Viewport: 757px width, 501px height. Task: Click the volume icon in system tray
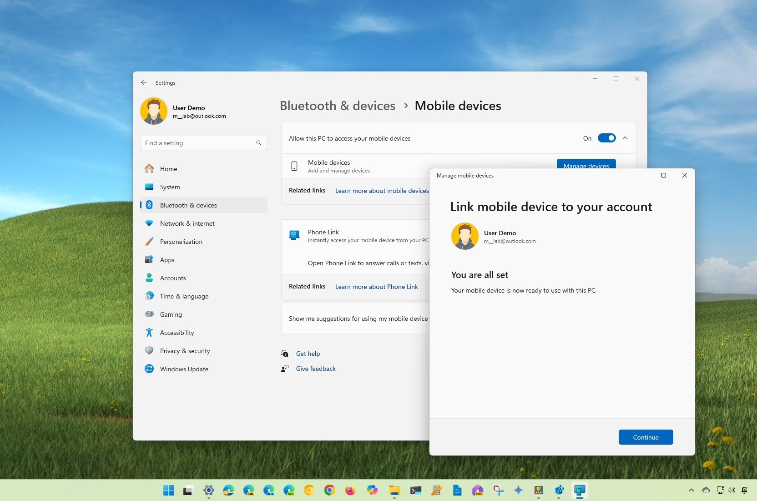(732, 490)
